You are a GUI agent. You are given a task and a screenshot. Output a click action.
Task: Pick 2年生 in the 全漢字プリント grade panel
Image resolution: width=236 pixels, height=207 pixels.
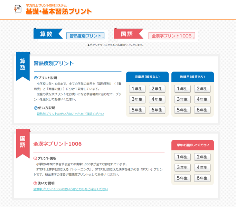pos(202,157)
